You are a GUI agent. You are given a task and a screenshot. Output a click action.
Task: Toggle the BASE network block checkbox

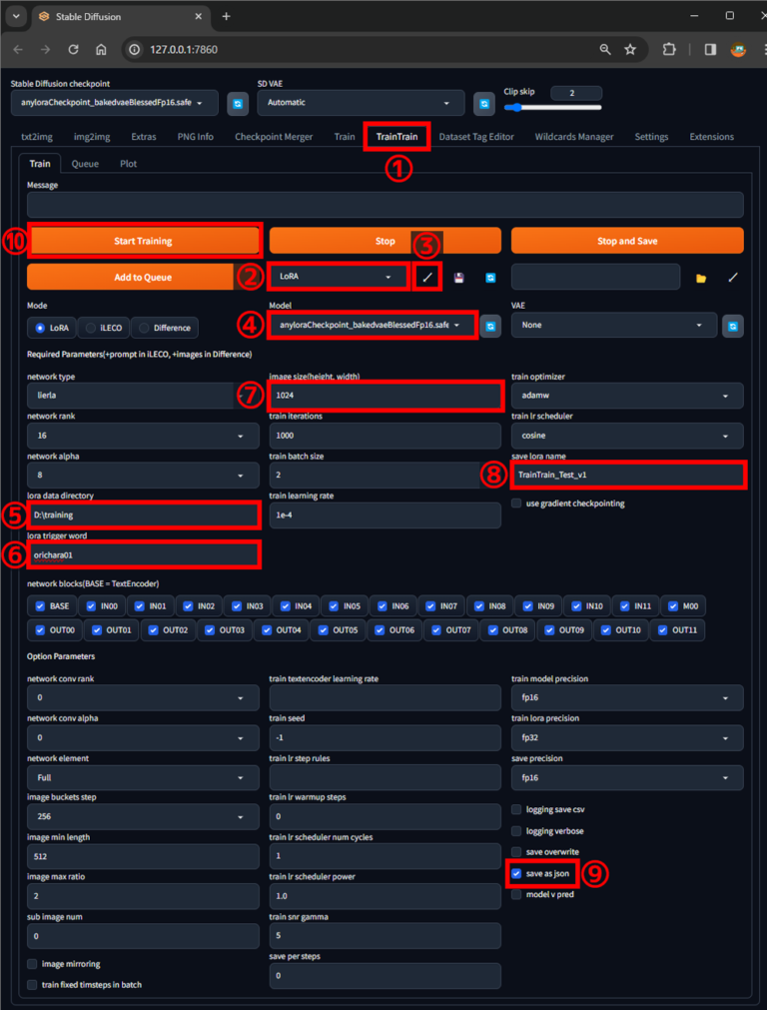(40, 605)
